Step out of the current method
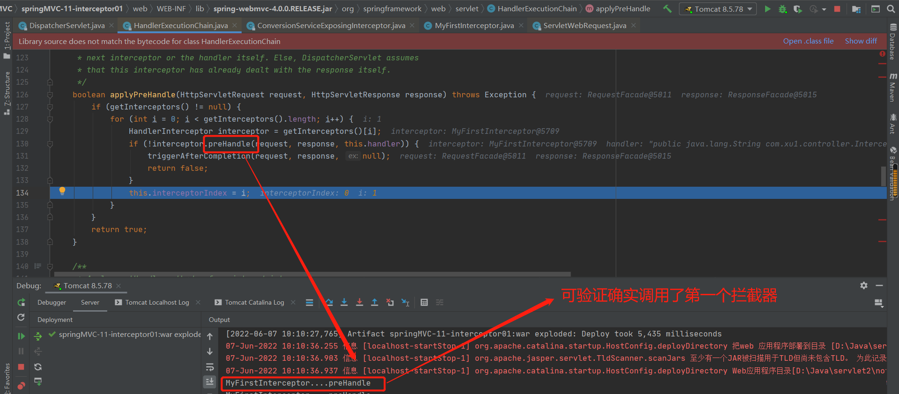899x394 pixels. (375, 302)
